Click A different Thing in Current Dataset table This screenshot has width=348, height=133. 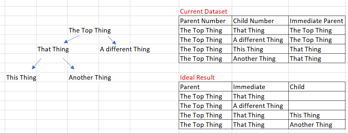258,40
